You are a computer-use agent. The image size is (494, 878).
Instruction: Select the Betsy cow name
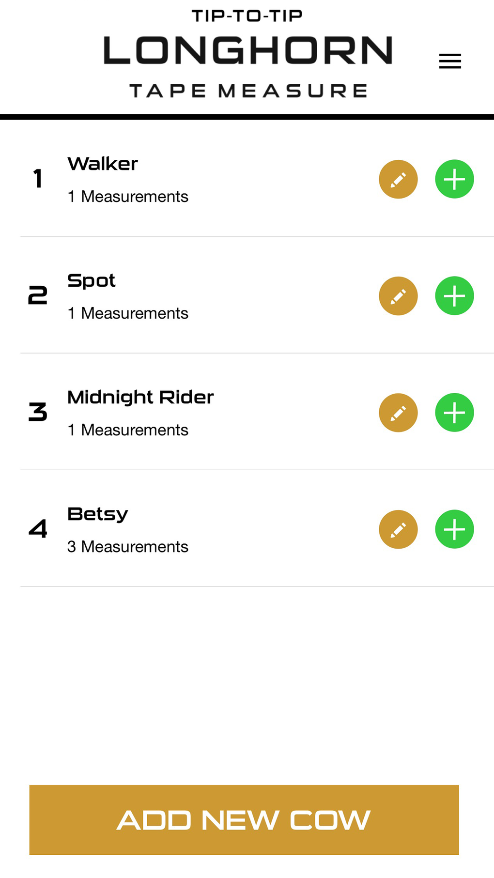click(x=98, y=514)
